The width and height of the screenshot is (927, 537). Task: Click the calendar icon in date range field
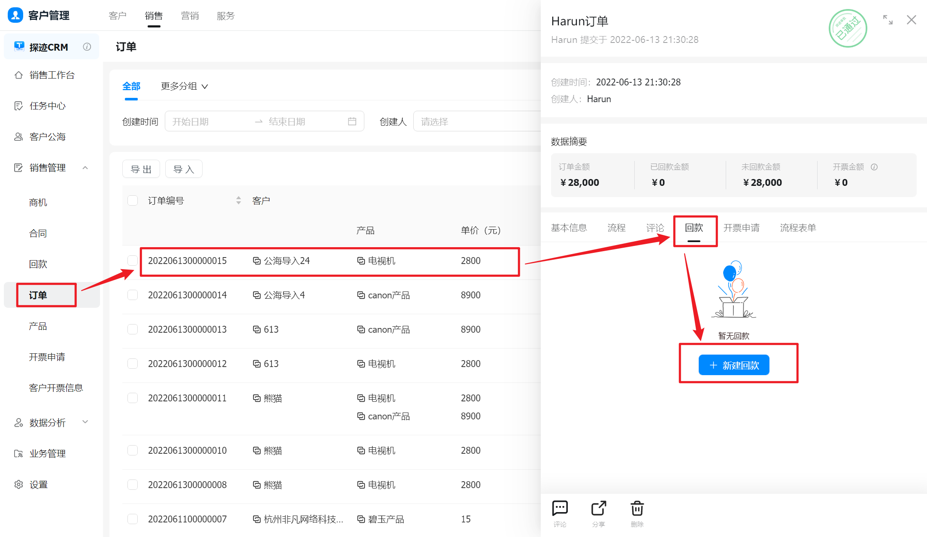pos(352,121)
